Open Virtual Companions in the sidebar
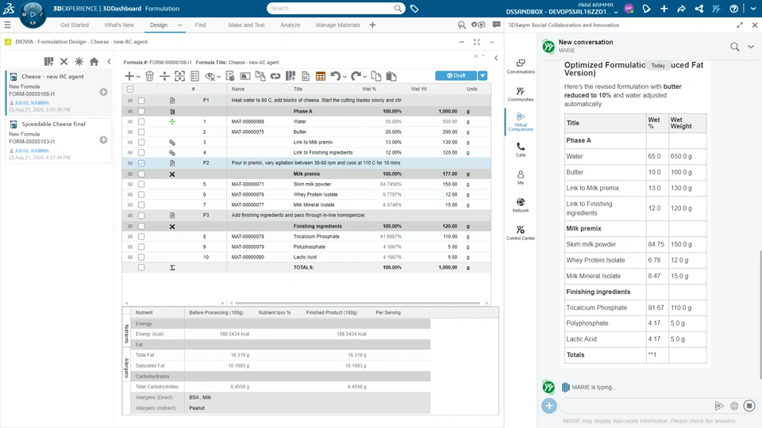 [521, 121]
